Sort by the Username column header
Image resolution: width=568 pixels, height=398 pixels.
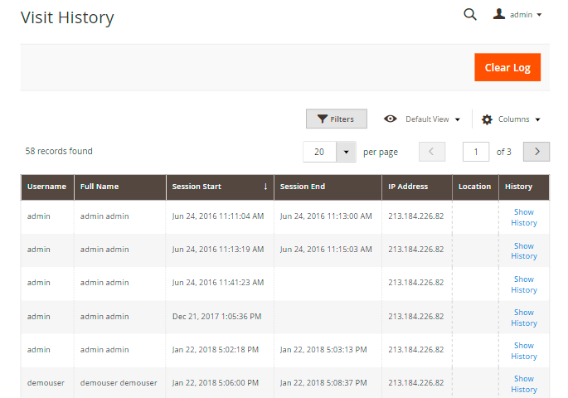click(x=46, y=187)
